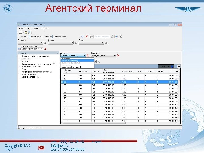
Task: Select Бизнес зал/экспресс прохождение tree item
Action: point(35,56)
